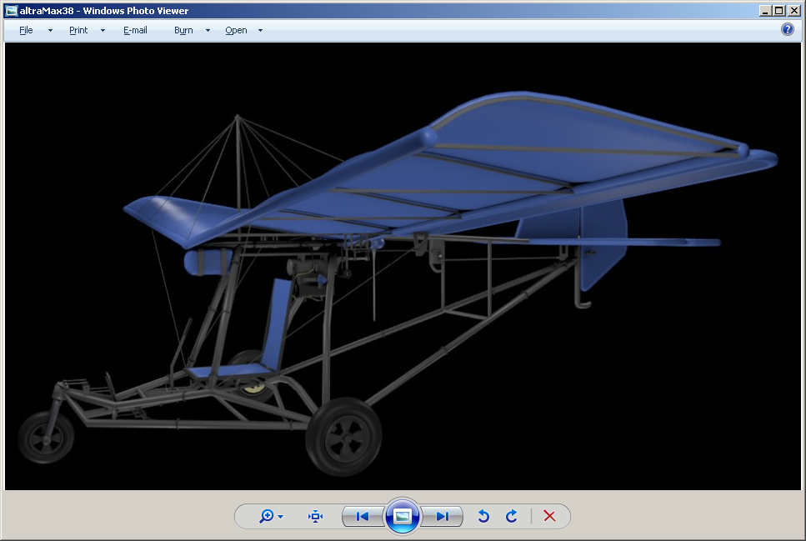
Task: Click the aircraft image in the viewer
Action: point(400,267)
